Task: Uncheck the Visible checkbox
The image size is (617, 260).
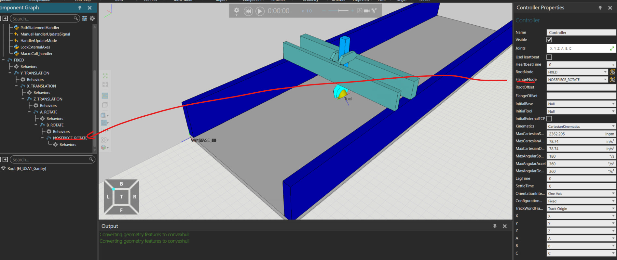Action: click(549, 40)
